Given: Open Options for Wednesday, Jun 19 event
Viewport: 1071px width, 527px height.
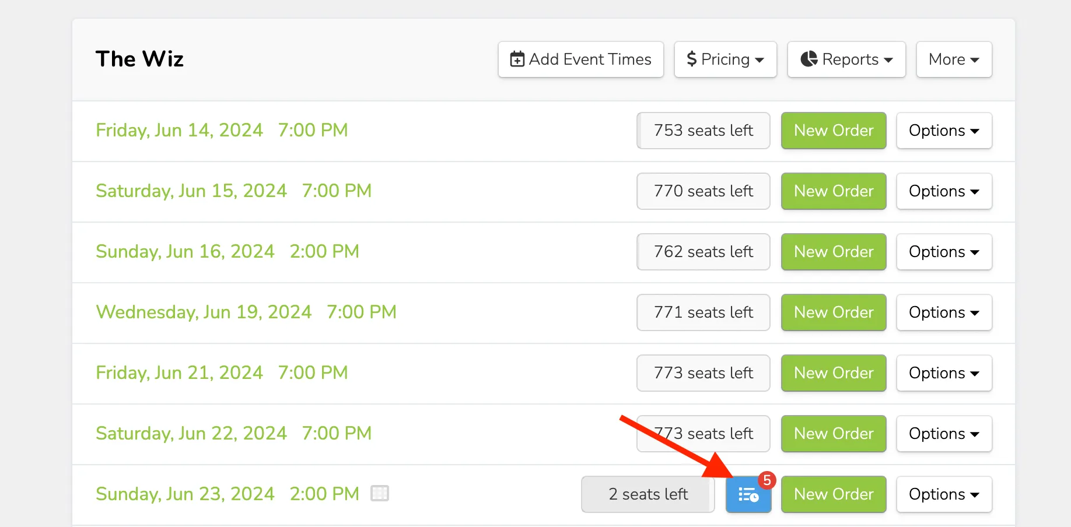Looking at the screenshot, I should pos(944,312).
